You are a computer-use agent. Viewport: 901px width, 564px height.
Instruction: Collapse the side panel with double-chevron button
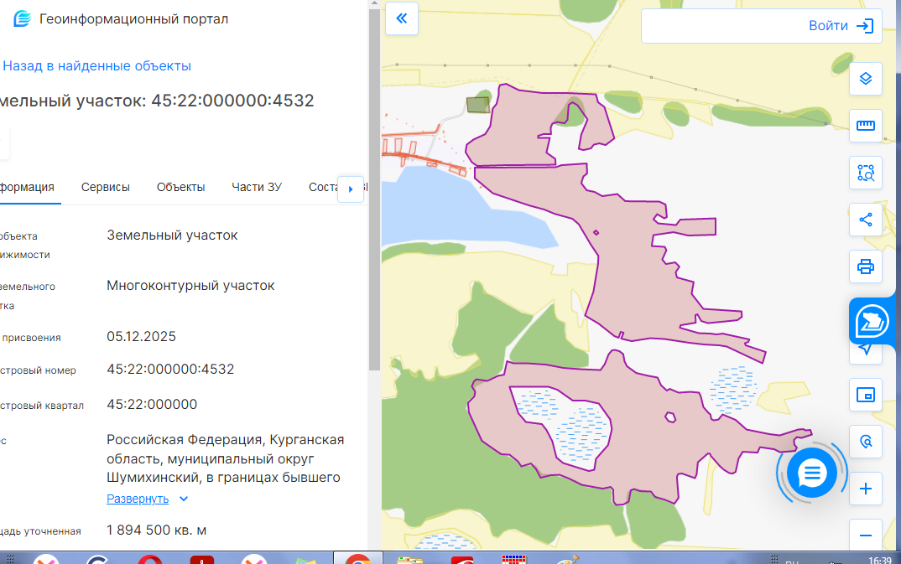click(402, 18)
